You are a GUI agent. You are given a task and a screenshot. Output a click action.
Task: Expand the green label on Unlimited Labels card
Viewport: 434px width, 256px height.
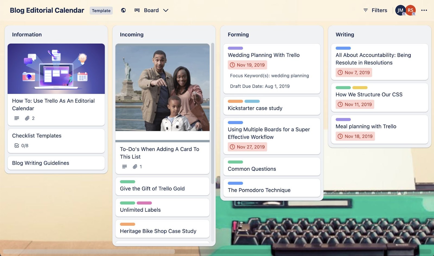click(127, 203)
